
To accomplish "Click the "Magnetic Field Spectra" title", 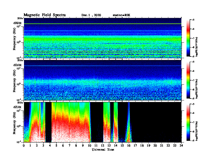I will pos(45,15).
